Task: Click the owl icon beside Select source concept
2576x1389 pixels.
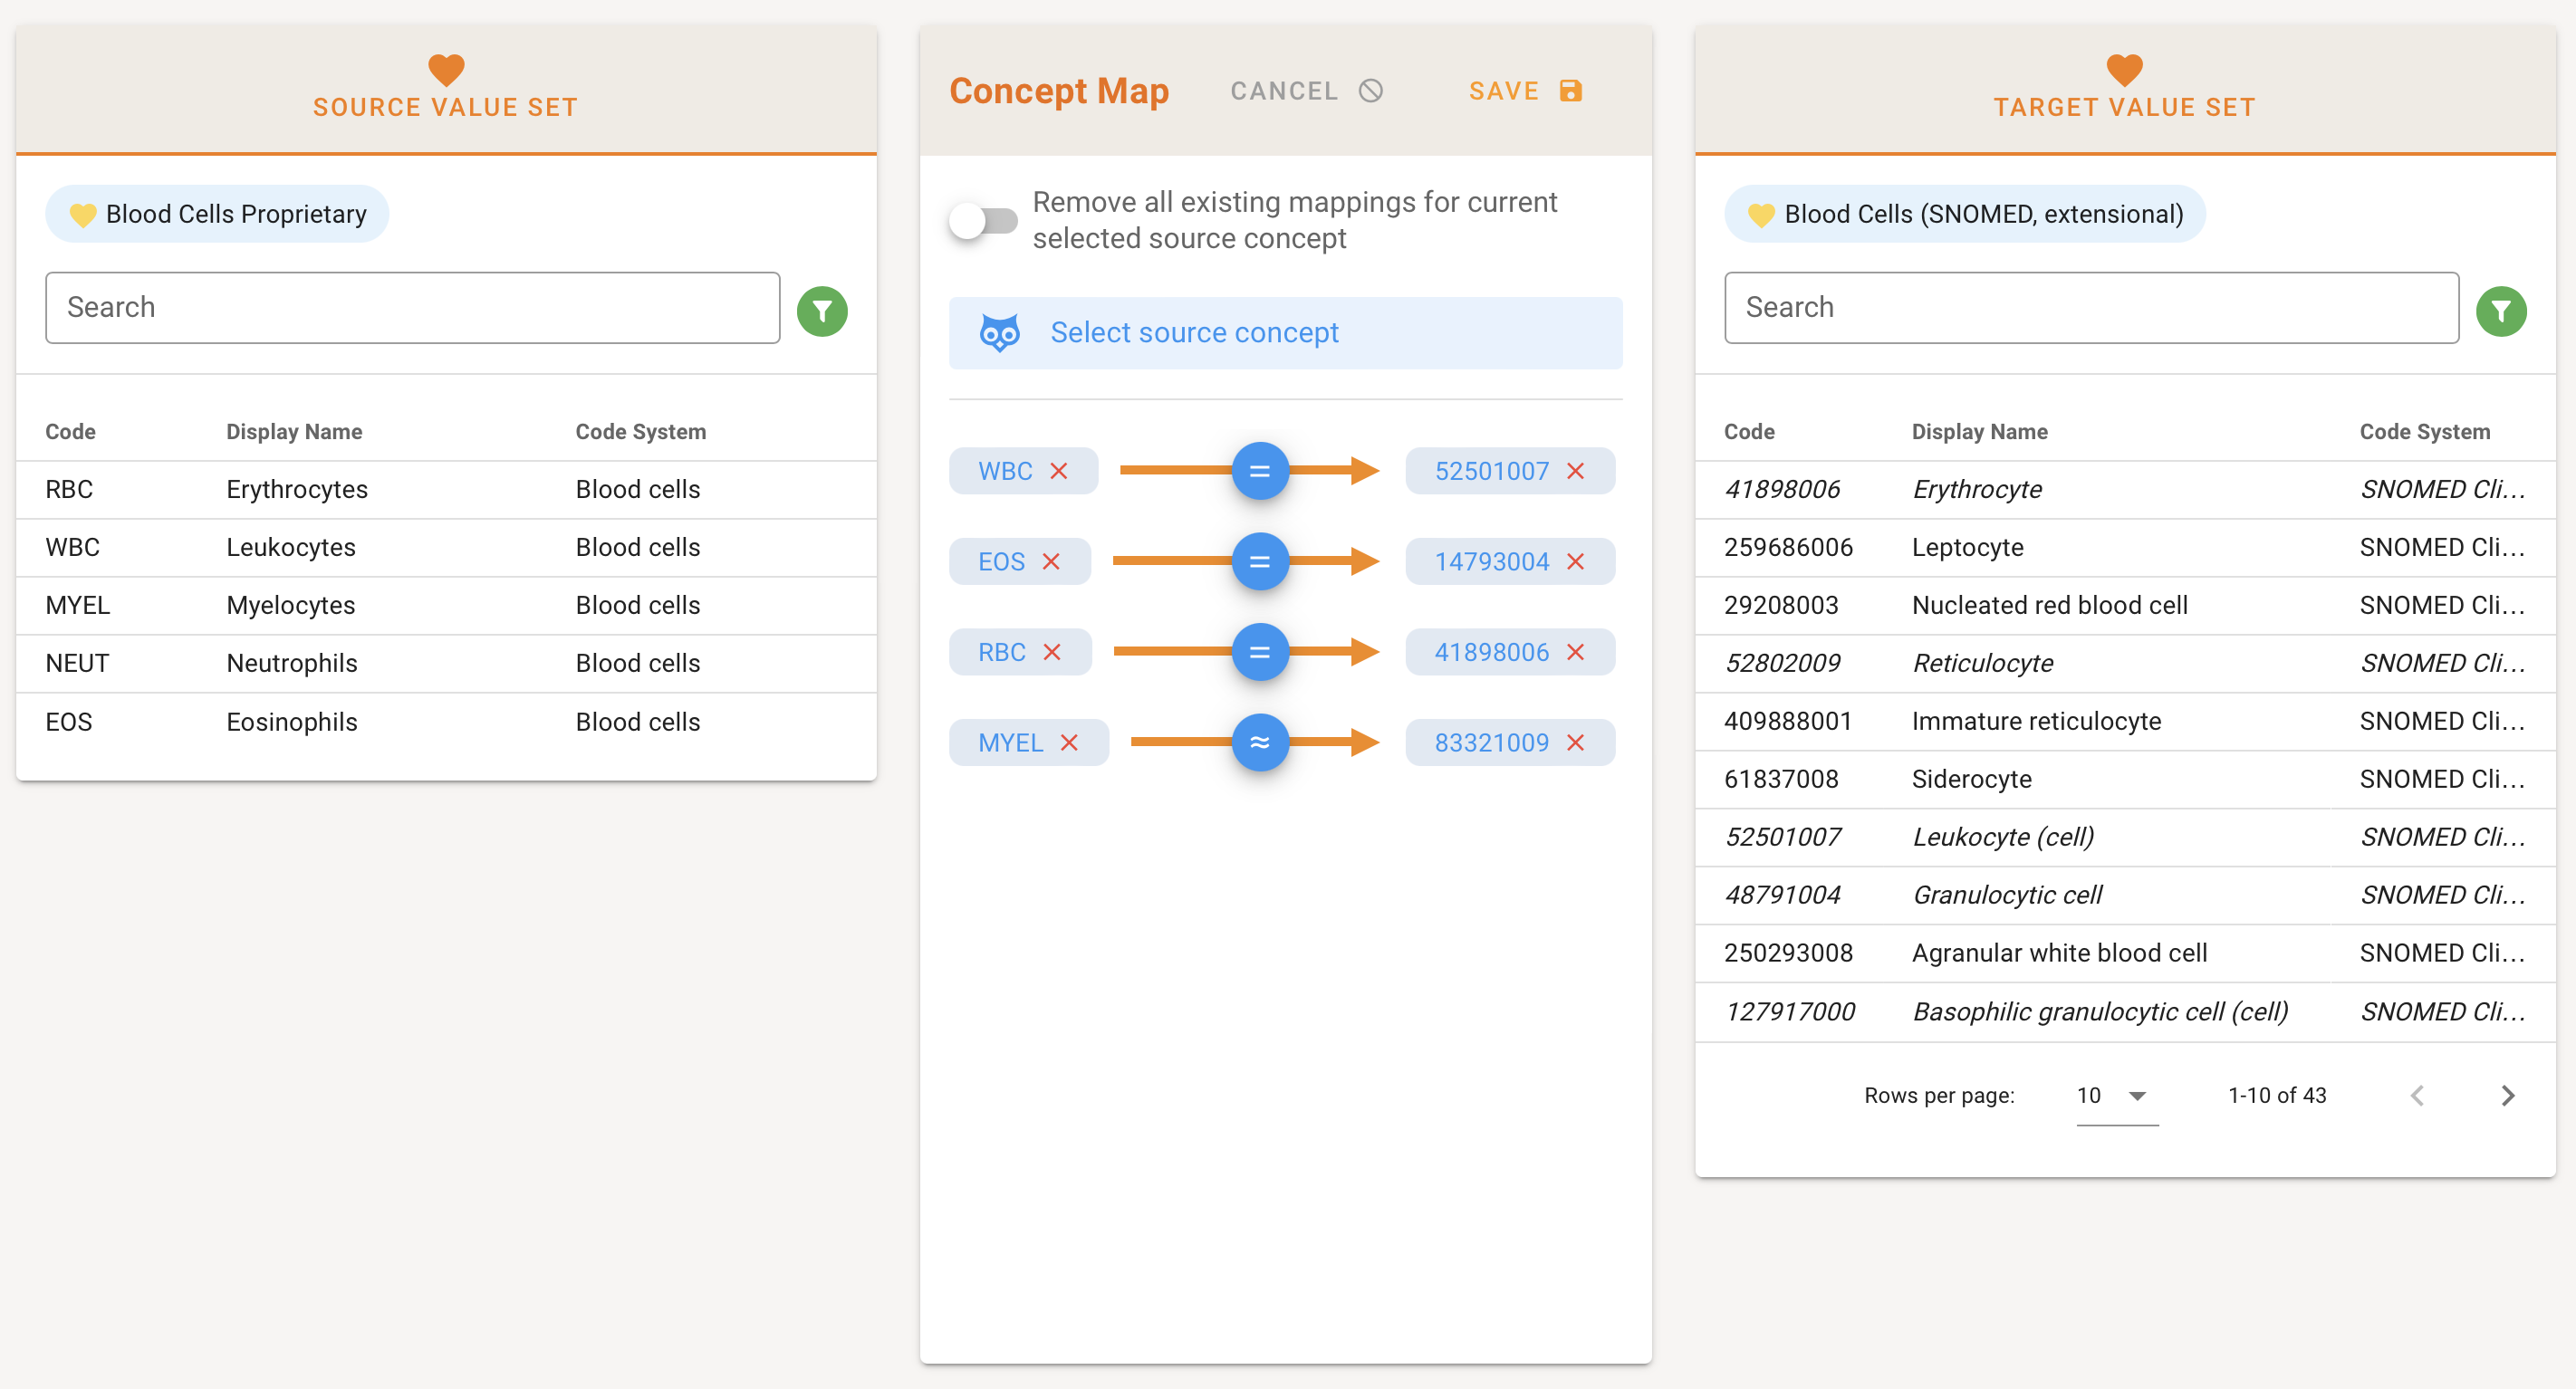Action: 999,333
